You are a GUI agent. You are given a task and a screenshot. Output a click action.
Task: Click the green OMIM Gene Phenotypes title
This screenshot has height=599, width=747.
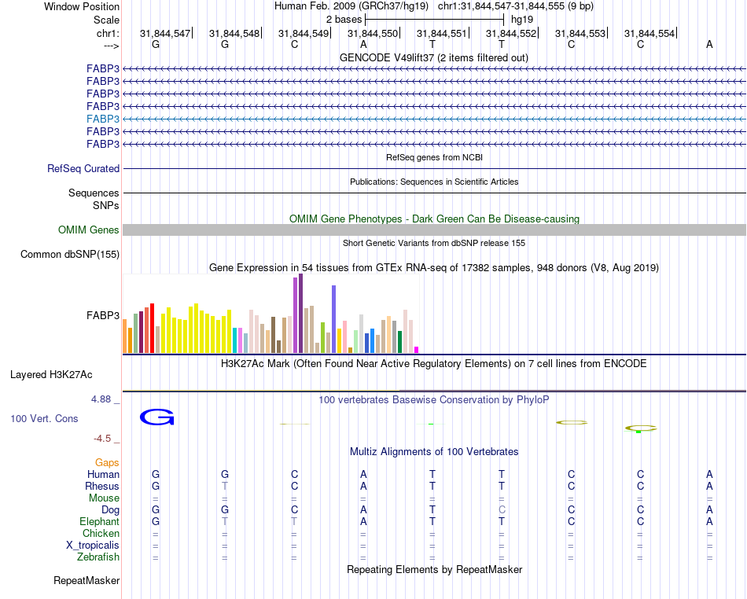click(x=434, y=219)
